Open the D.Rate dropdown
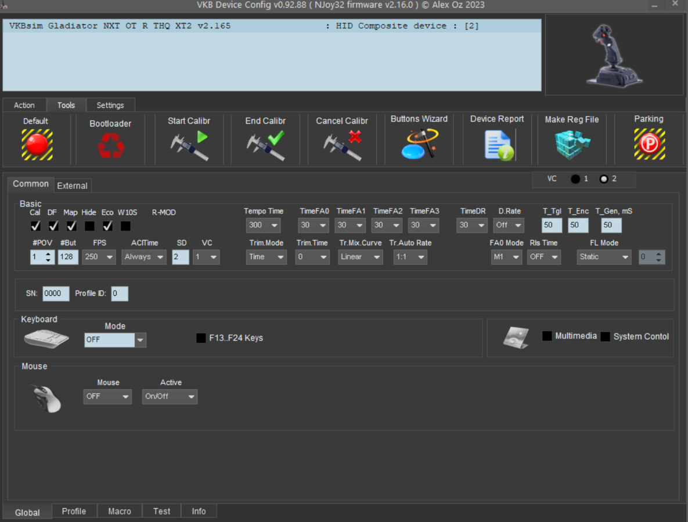 pyautogui.click(x=509, y=225)
